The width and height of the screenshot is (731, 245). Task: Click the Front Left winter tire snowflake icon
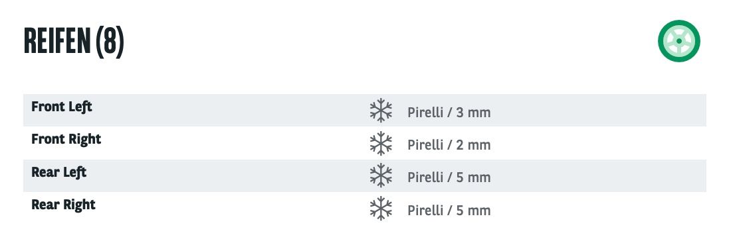pyautogui.click(x=381, y=110)
